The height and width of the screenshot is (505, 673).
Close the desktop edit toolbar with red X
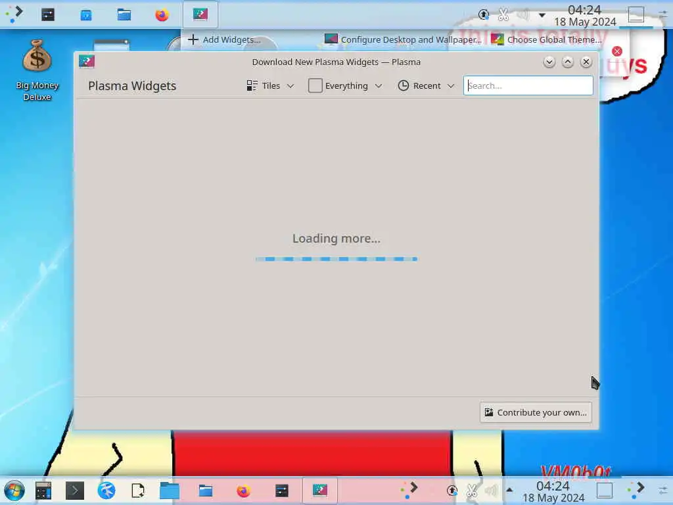[x=617, y=51]
